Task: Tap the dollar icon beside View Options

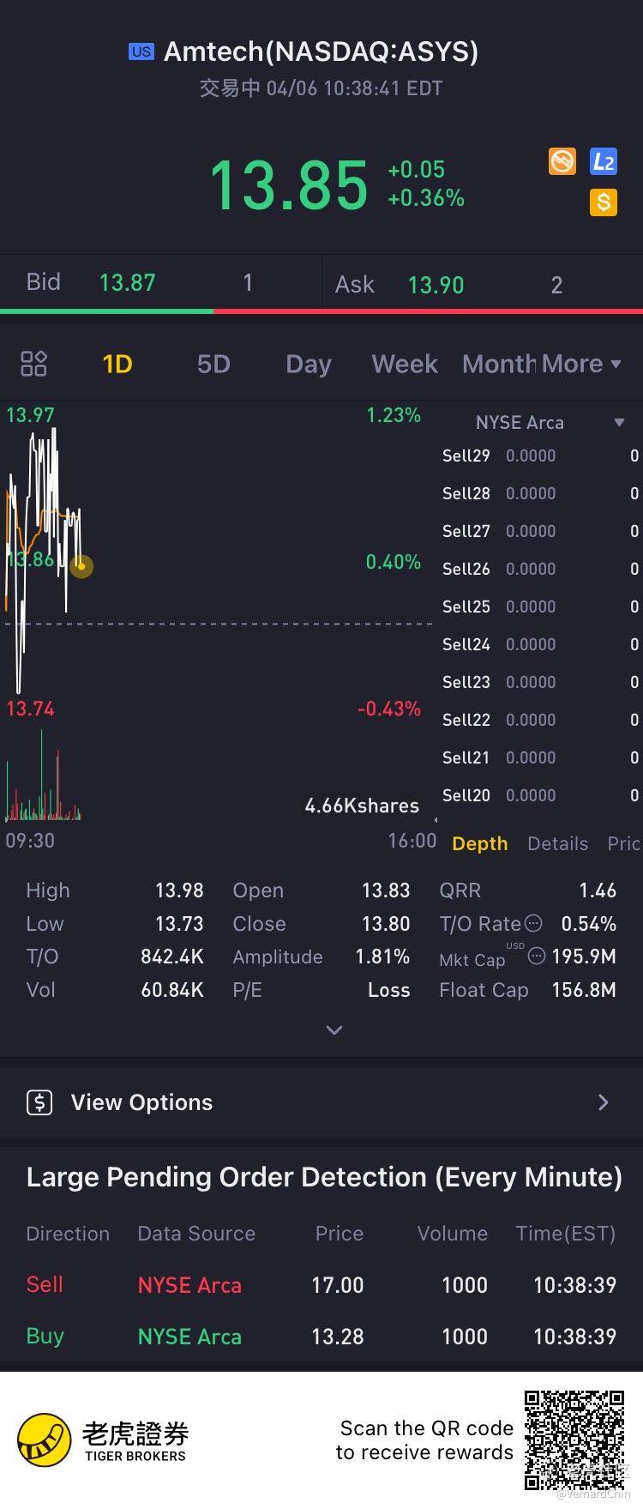Action: point(39,1102)
